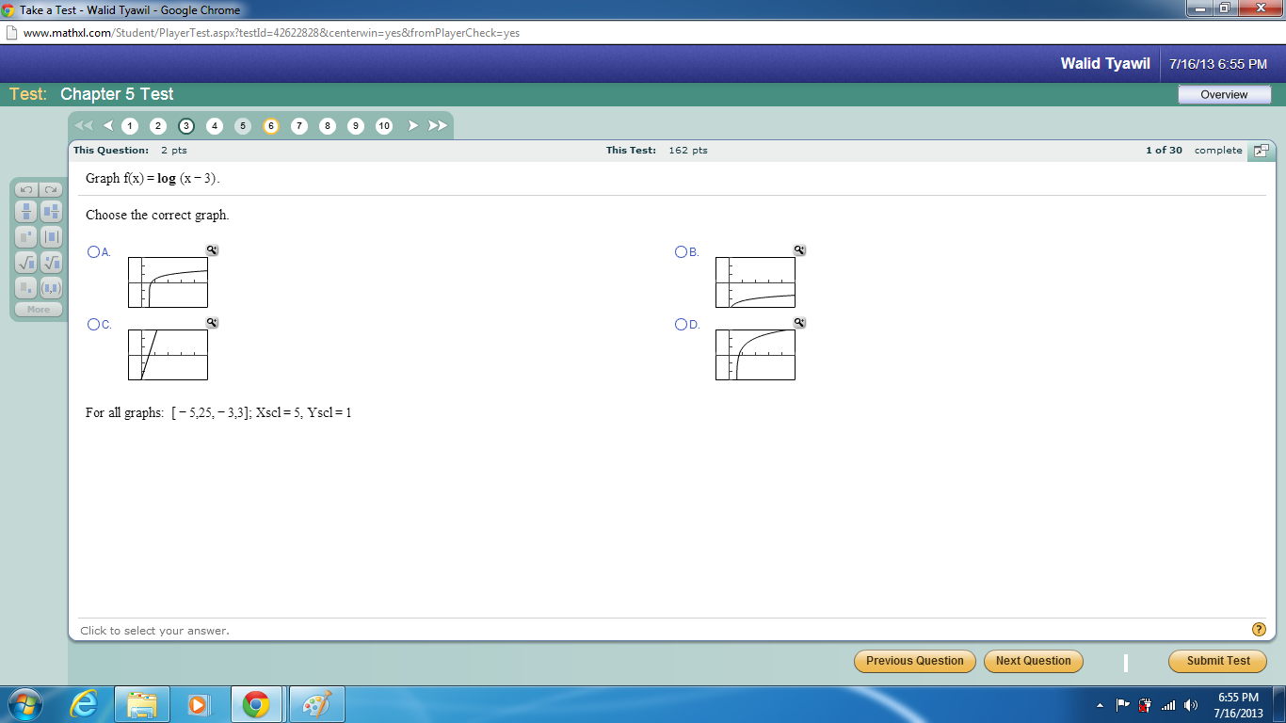The image size is (1286, 723).
Task: Select the ordered pair template icon
Action: click(x=52, y=287)
